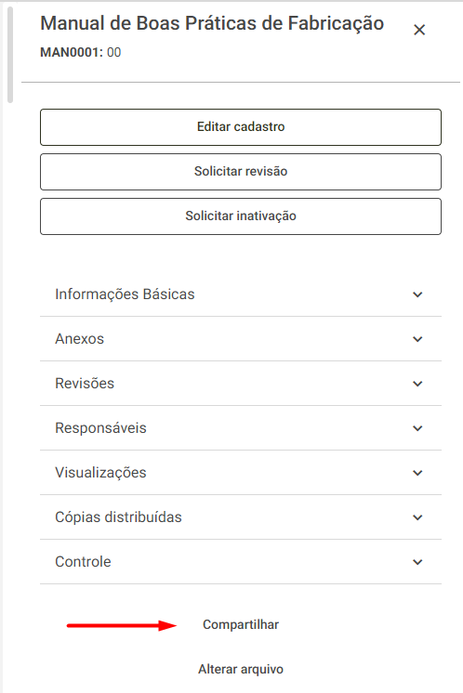Click the vertical scrollbar thumb at left
Viewport: 463px width, 693px height.
[10, 55]
